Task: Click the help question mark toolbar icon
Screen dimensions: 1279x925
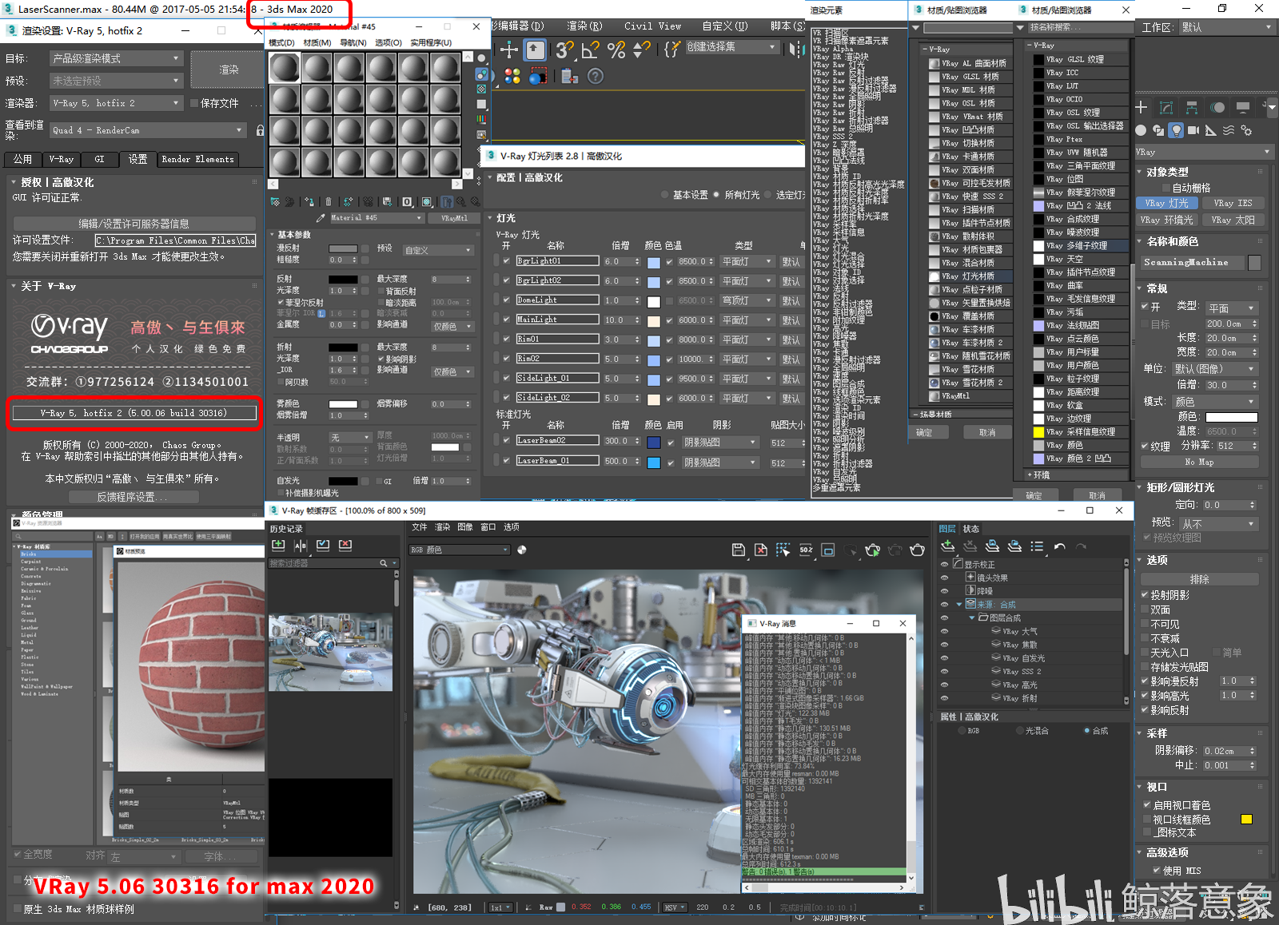Action: point(596,76)
